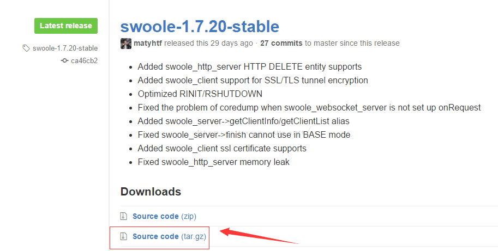Click the Optimized RINIT/RSHUTDOWN note
This screenshot has width=498, height=251.
(200, 94)
